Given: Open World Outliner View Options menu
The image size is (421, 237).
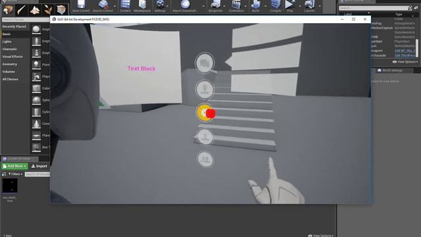Looking at the screenshot, I should click(x=405, y=62).
